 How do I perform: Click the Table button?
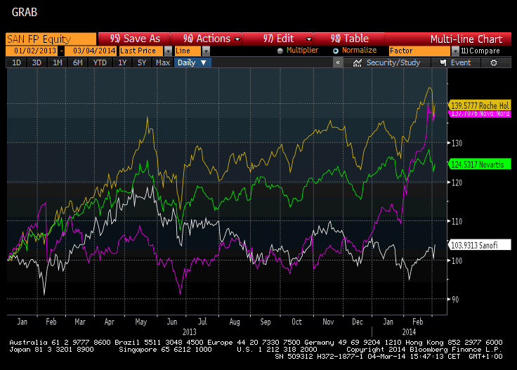tap(349, 39)
